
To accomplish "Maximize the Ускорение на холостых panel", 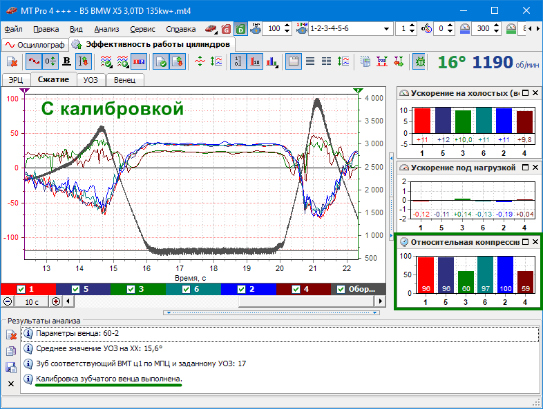I will tap(525, 92).
